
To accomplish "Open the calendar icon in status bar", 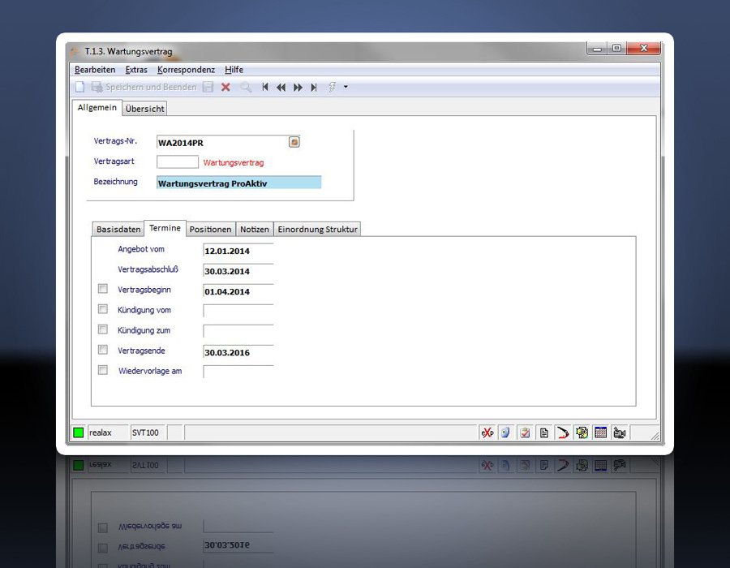I will [600, 433].
